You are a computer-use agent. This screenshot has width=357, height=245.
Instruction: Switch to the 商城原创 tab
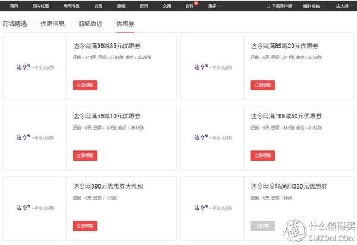[x=90, y=24]
